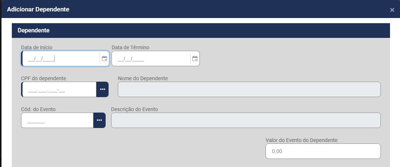Click into the Data de Término field
The image size is (400, 167).
pos(151,58)
